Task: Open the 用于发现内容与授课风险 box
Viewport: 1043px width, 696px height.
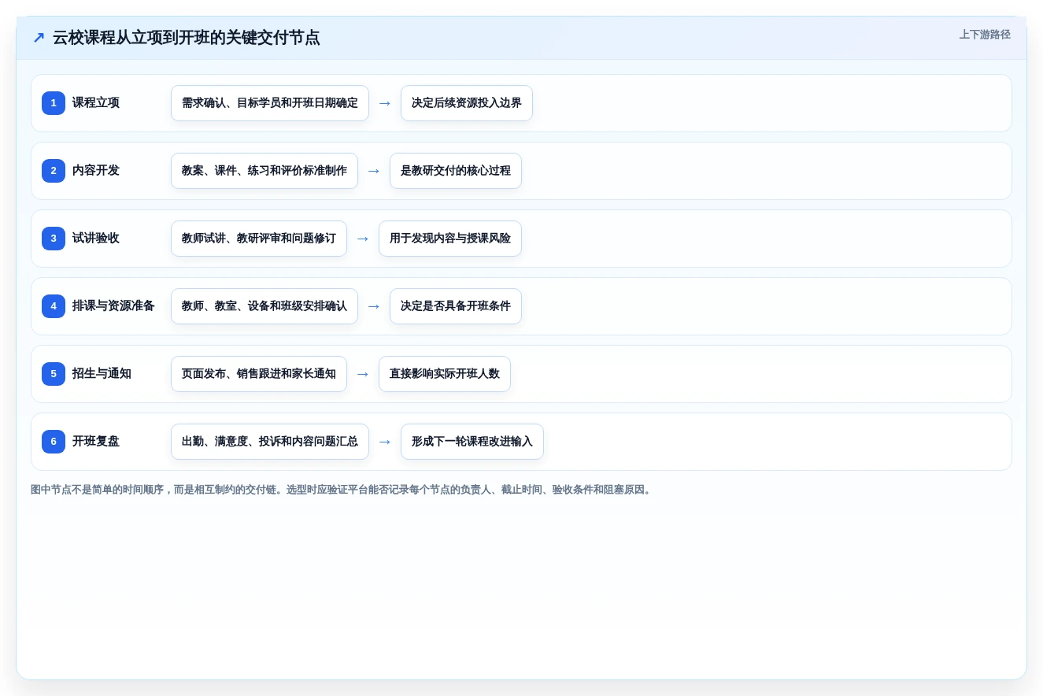Action: pyautogui.click(x=450, y=239)
